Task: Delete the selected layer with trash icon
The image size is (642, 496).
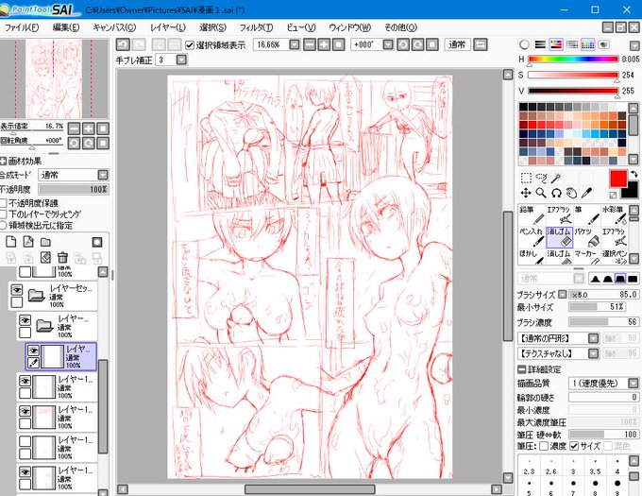Action: click(x=62, y=258)
